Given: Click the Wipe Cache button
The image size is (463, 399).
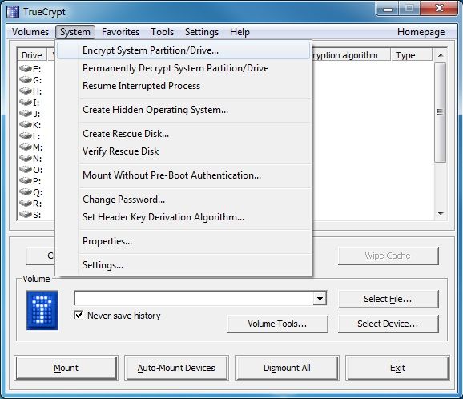Looking at the screenshot, I should [388, 256].
